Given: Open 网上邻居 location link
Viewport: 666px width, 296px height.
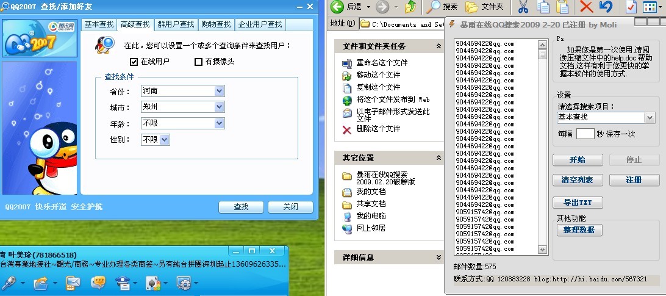Looking at the screenshot, I should (371, 228).
